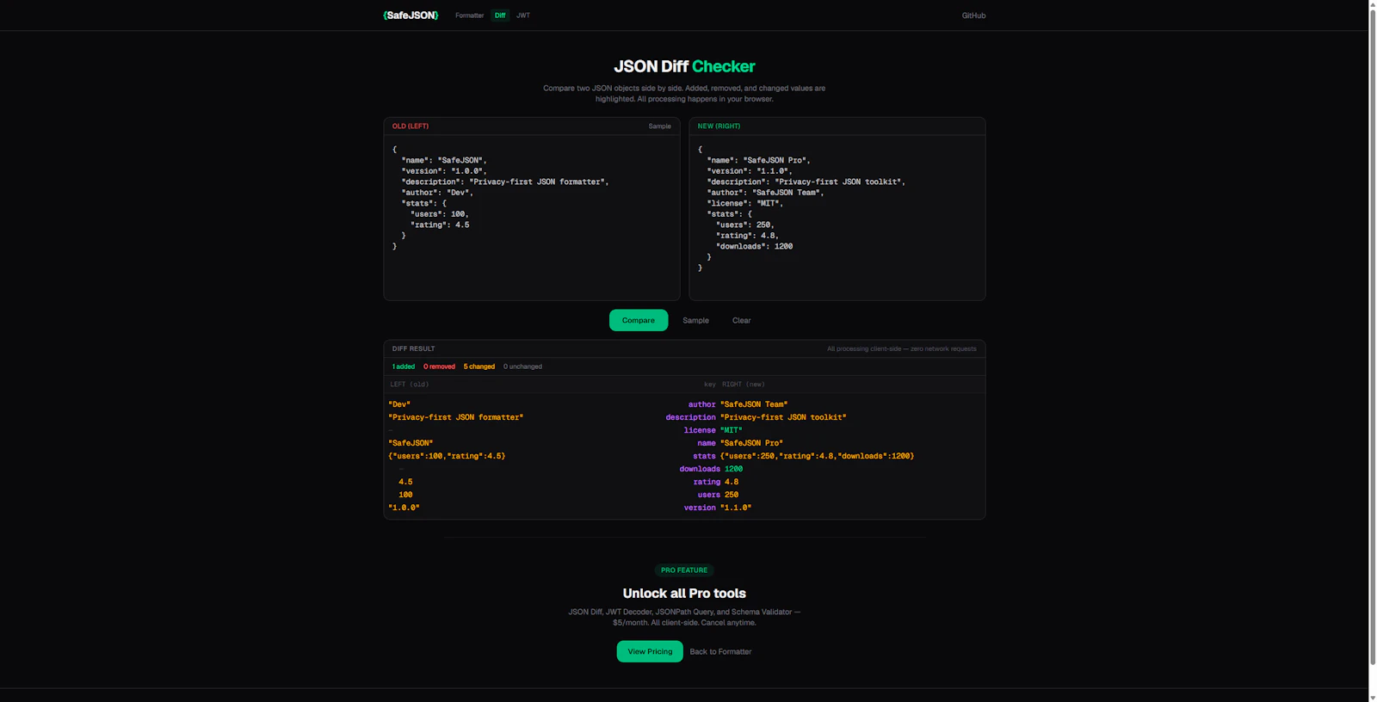This screenshot has height=702, width=1377.
Task: Click the new version "1.1.0" in diff
Action: tap(736, 508)
